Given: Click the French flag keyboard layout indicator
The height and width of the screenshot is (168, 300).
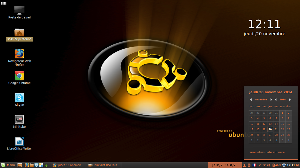Looking at the screenshot, I should (254, 165).
